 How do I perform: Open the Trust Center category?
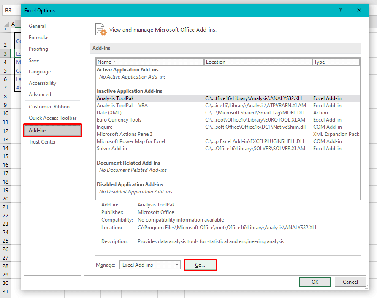42,141
